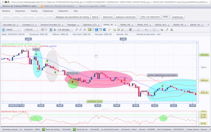Click the orange trading mode icon
This screenshot has width=211, height=132.
pos(42,6)
